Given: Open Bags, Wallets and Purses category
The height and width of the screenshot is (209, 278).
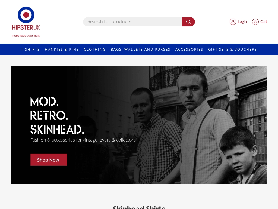Looking at the screenshot, I should [140, 50].
